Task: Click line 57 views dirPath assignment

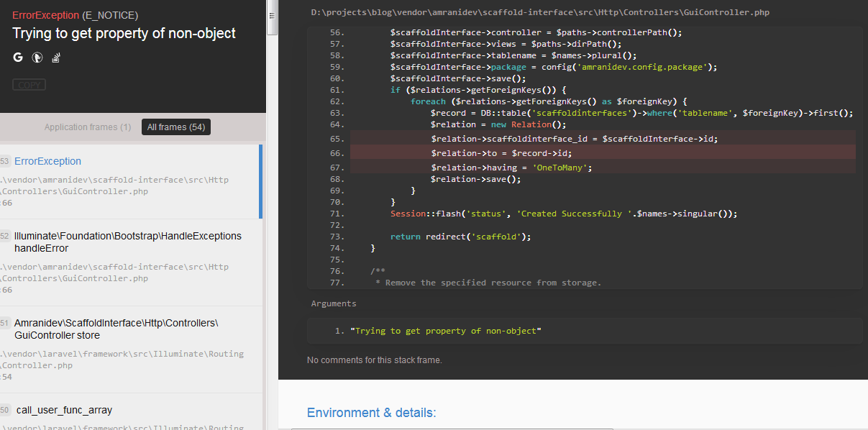Action: [506, 44]
